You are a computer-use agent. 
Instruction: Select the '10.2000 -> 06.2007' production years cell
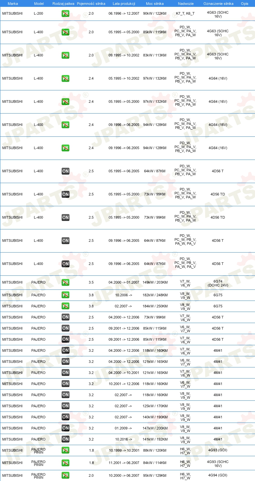point(124,475)
